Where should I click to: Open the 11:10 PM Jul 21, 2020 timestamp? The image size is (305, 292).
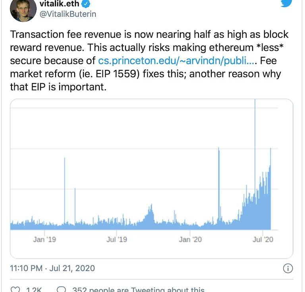52,268
